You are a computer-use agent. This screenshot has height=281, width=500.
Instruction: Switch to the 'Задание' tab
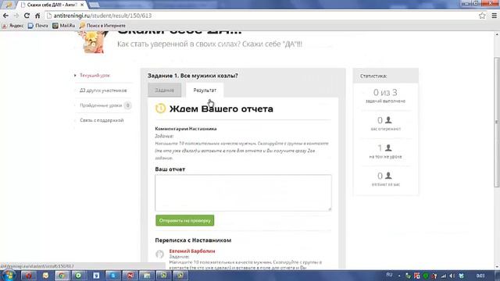165,91
